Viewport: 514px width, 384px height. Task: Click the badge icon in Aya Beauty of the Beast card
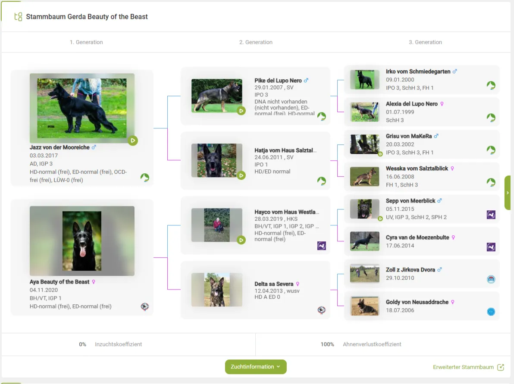(145, 307)
